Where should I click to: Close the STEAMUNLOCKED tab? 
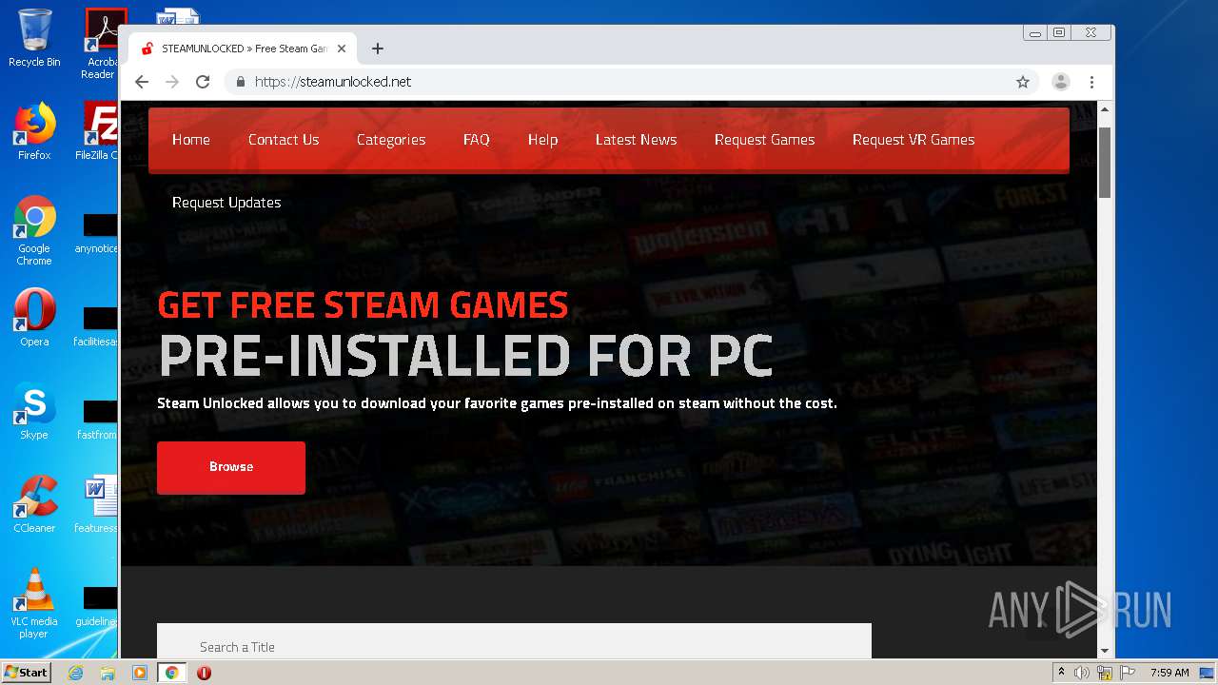pos(342,49)
